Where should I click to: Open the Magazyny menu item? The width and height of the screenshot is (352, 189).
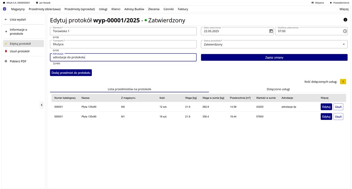(x=18, y=9)
